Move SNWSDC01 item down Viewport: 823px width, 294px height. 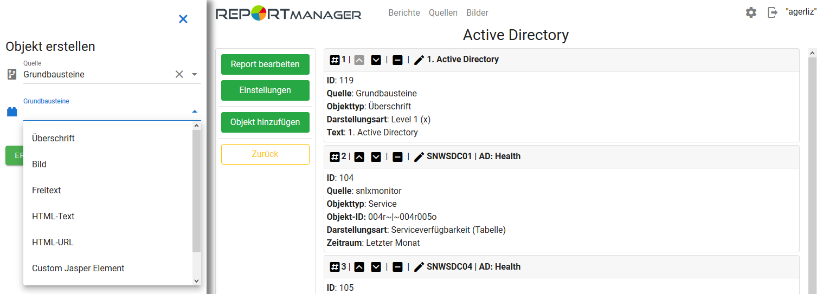(376, 156)
